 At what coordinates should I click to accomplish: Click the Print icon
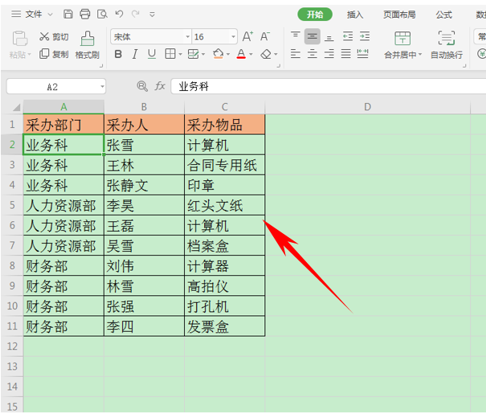pos(85,14)
